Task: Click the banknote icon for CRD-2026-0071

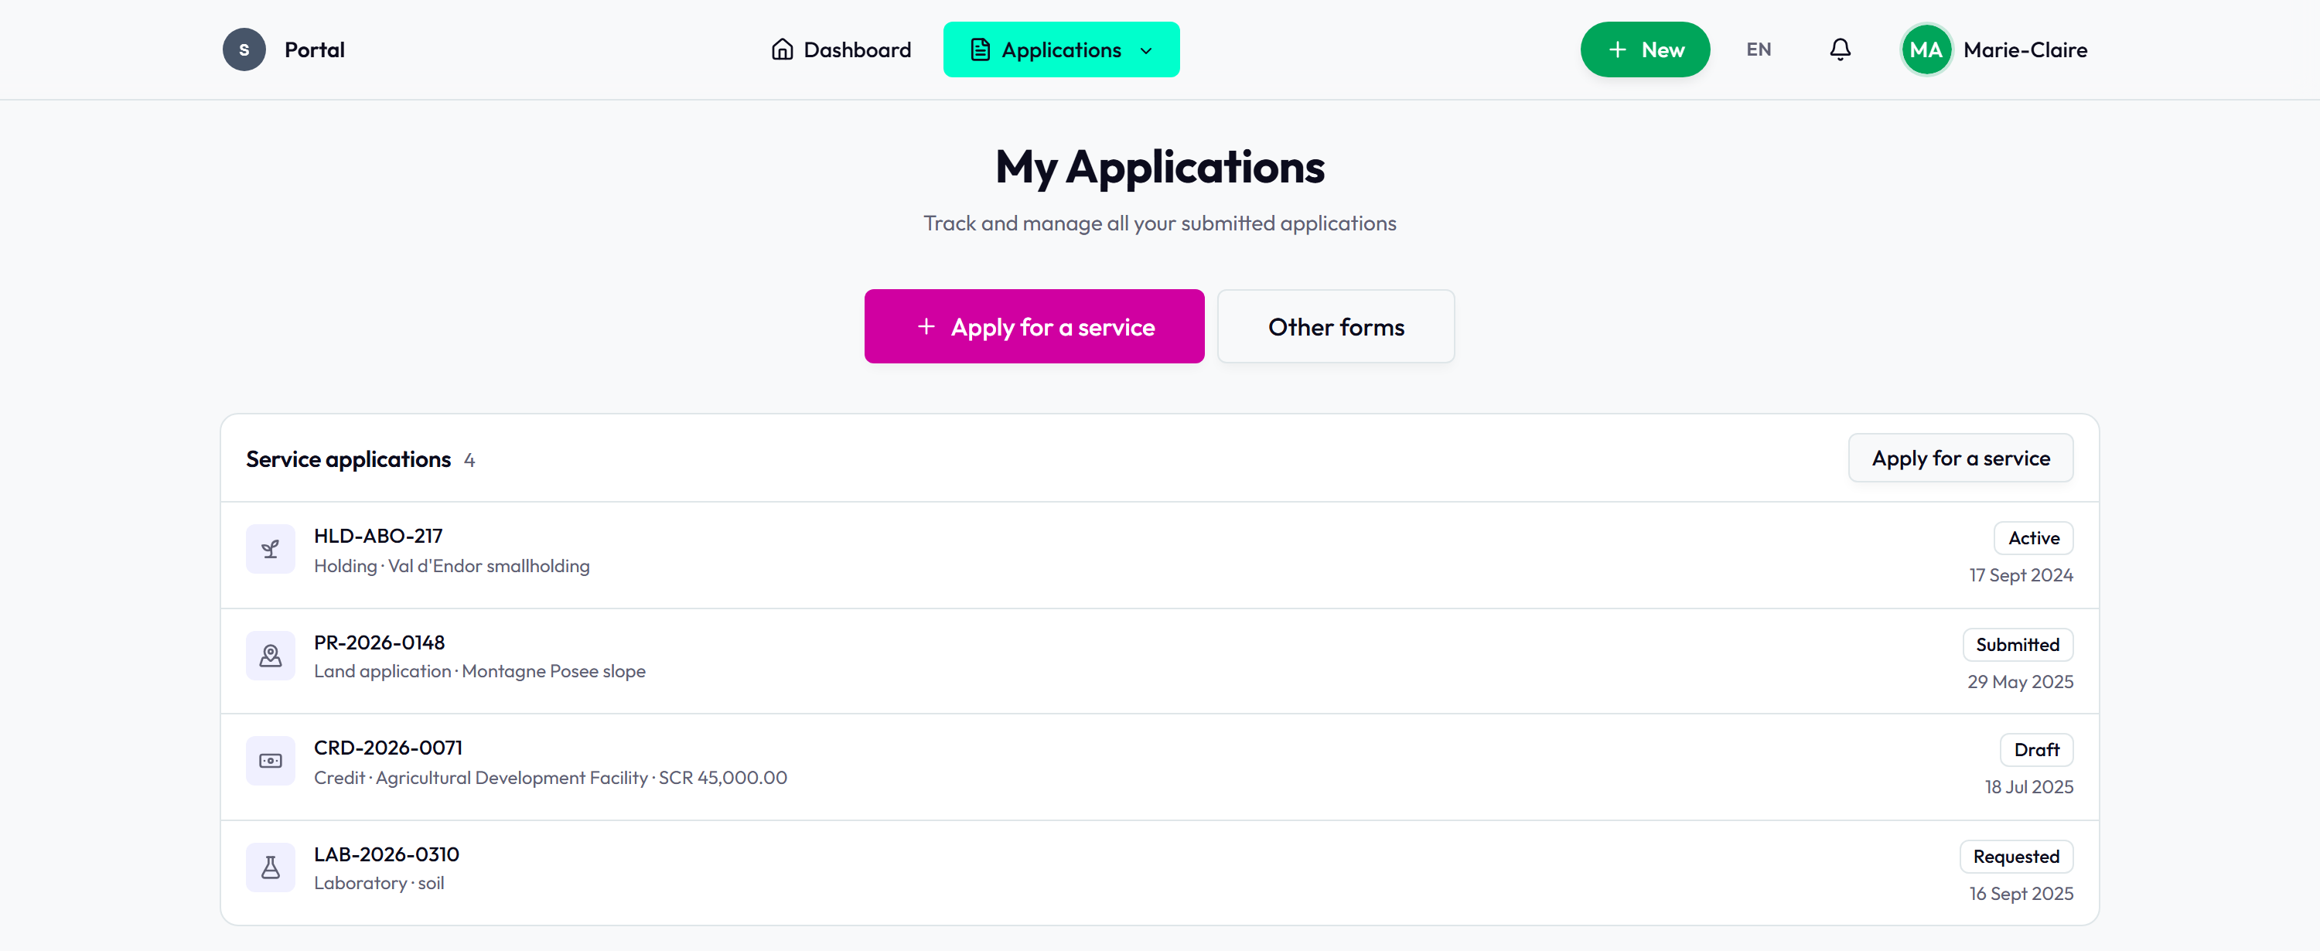Action: point(270,761)
